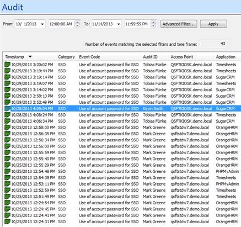The image size is (241, 227).
Task: Toggle the Timestamp sort order arrow
Action: tap(30, 56)
